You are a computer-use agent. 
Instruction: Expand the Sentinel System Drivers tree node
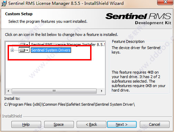click(x=12, y=50)
